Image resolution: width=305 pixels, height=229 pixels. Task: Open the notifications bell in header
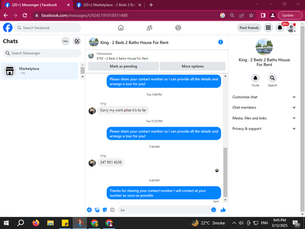pyautogui.click(x=280, y=27)
